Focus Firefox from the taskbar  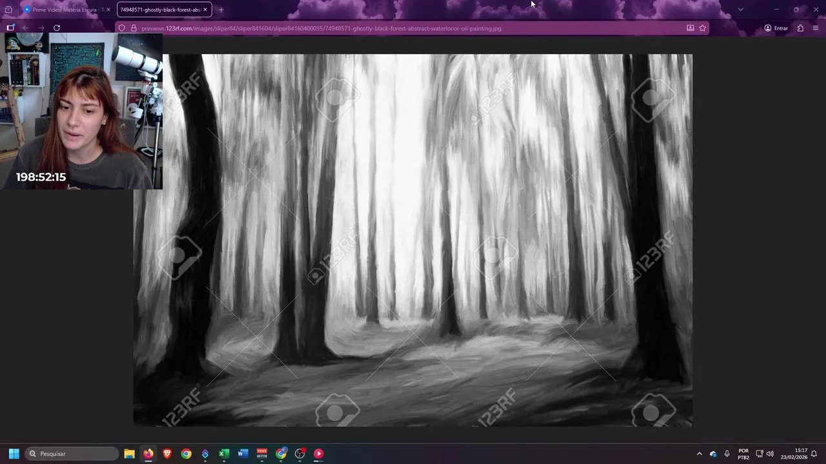[x=148, y=454]
